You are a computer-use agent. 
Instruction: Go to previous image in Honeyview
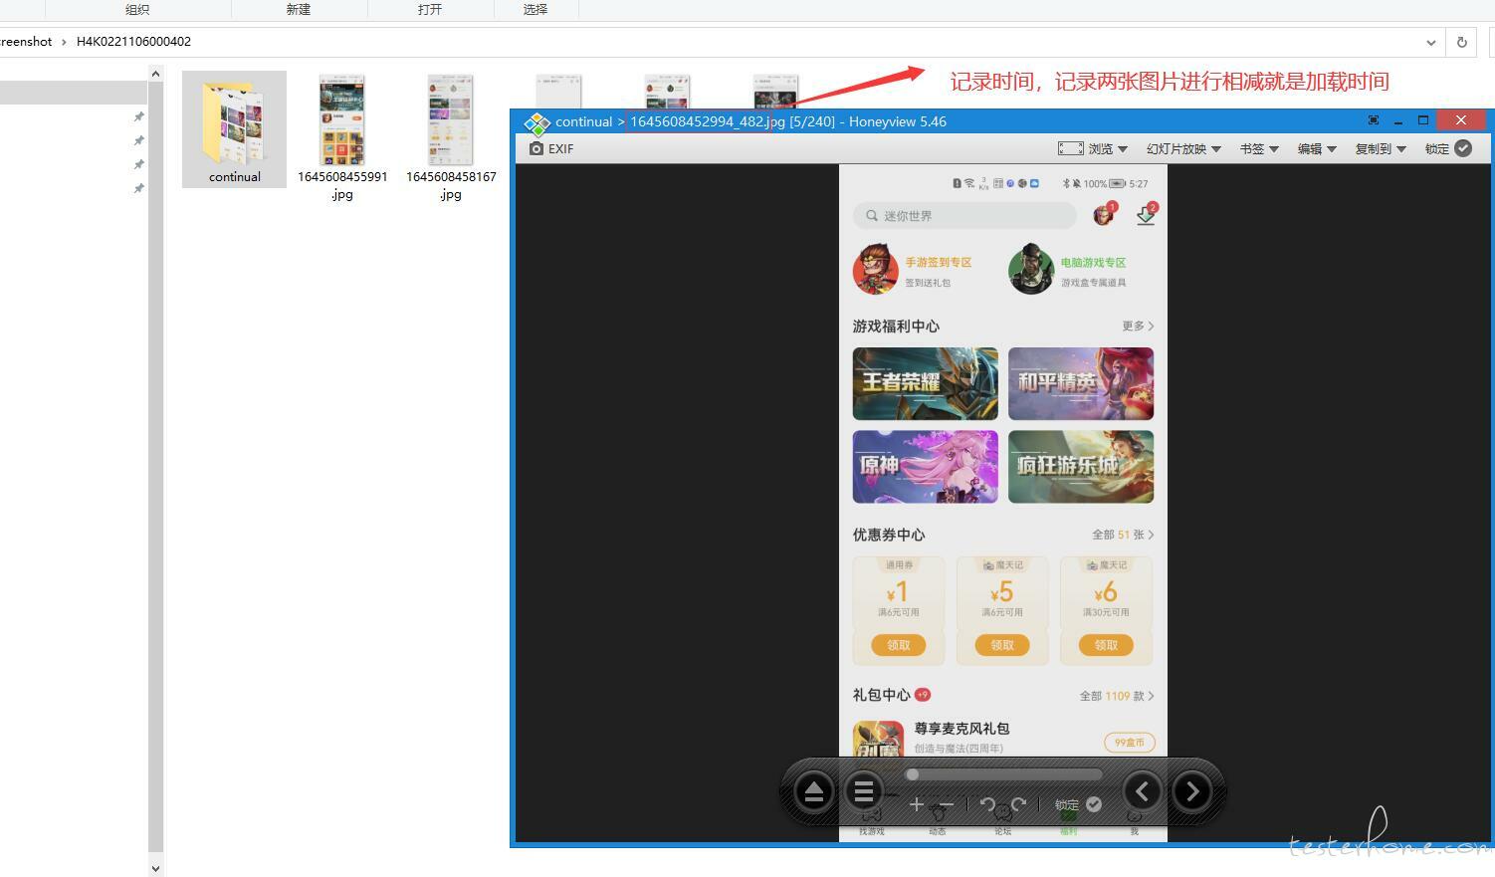1142,791
